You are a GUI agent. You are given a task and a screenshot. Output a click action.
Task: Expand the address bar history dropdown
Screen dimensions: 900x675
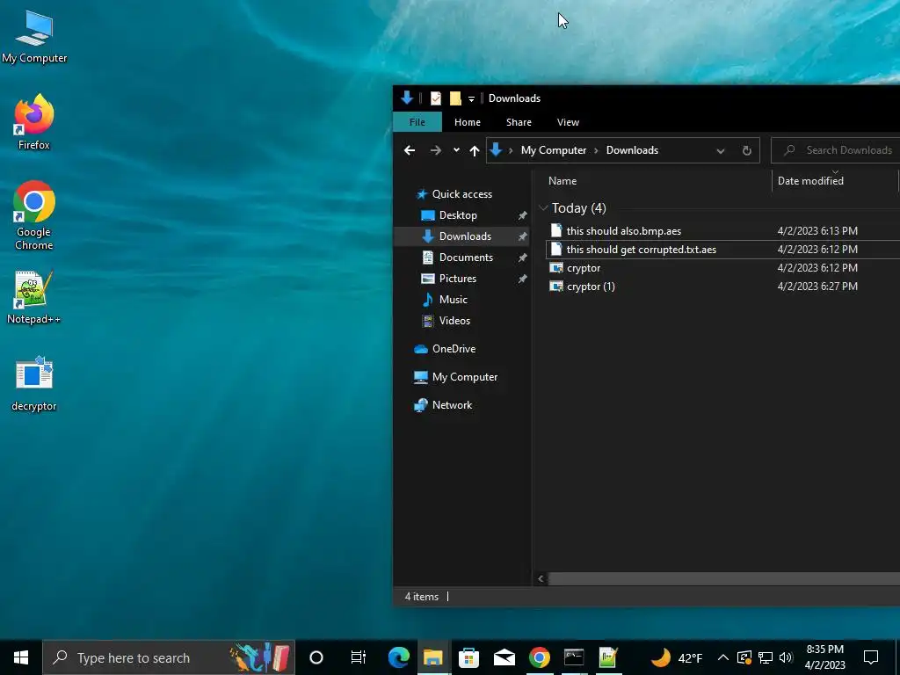click(721, 151)
